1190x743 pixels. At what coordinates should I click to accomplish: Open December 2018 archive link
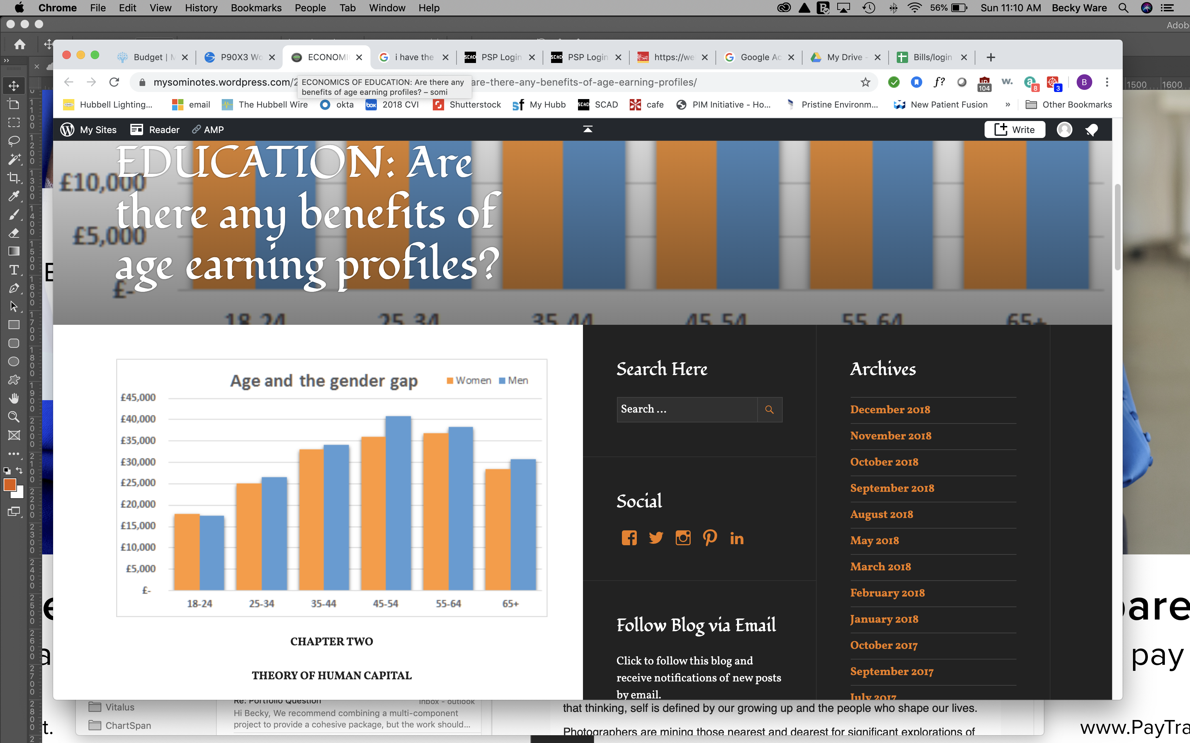(x=890, y=409)
